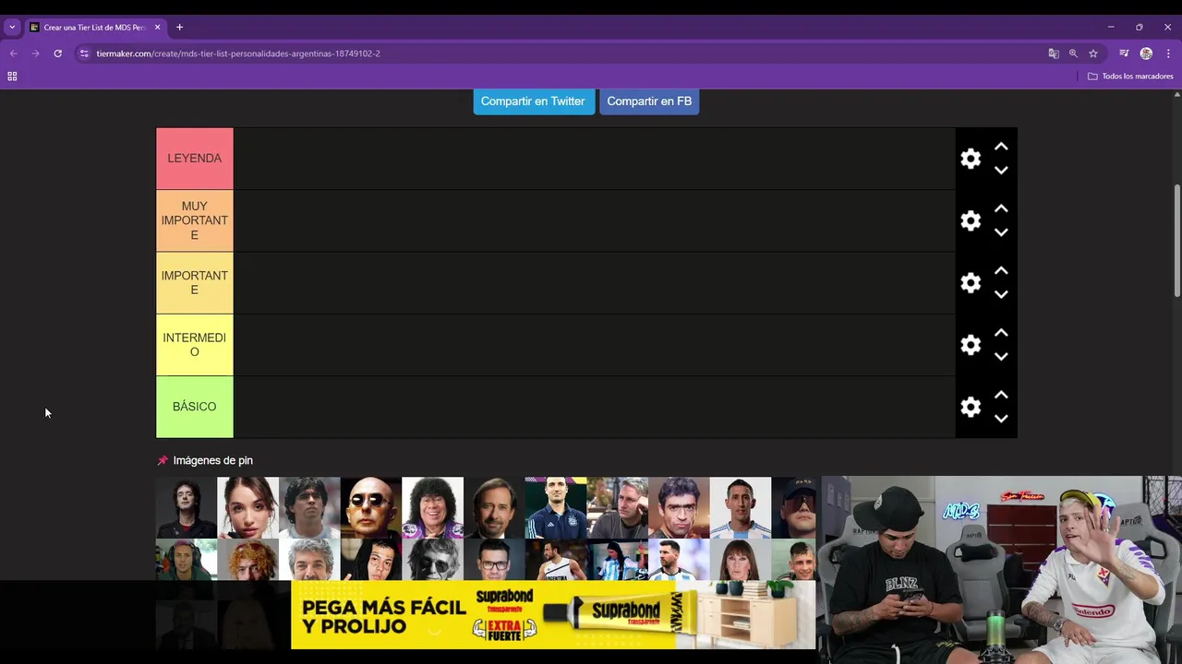This screenshot has height=664, width=1182.
Task: Click Compartir en Twitter button
Action: pos(533,101)
